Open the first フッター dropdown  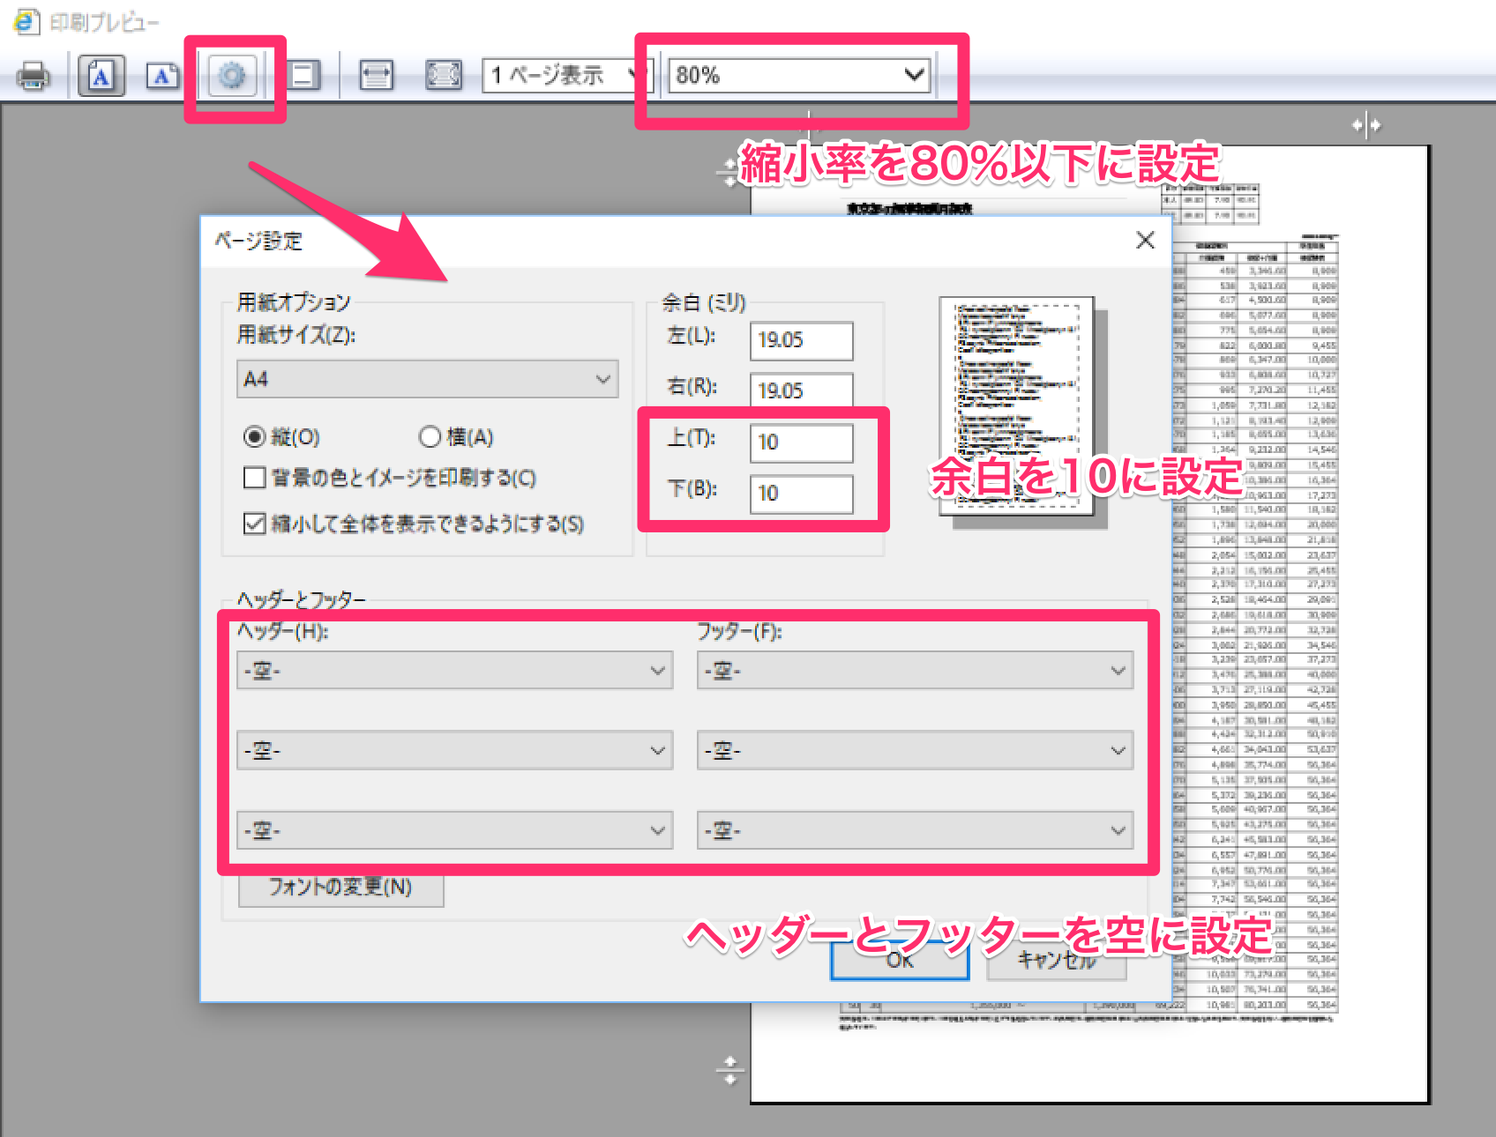point(915,671)
